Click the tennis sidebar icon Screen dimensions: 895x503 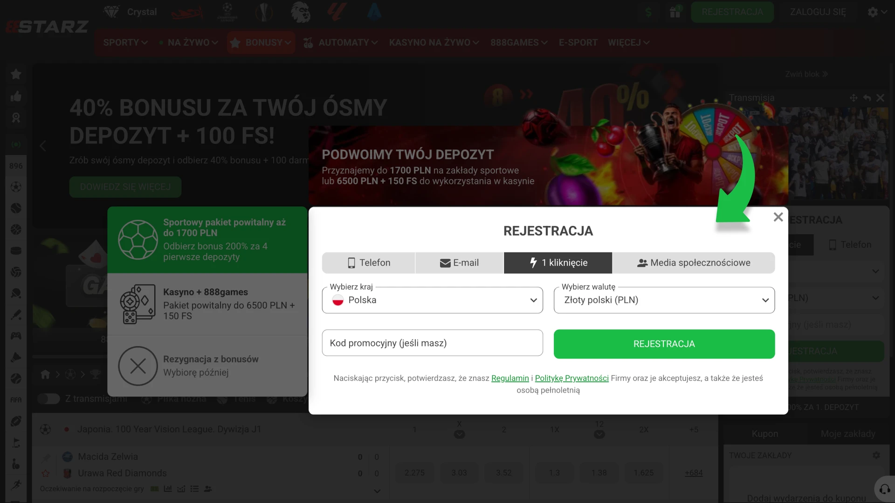click(16, 208)
